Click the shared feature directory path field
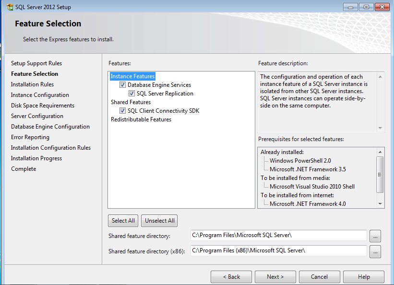Image resolution: width=394 pixels, height=285 pixels. tap(278, 235)
